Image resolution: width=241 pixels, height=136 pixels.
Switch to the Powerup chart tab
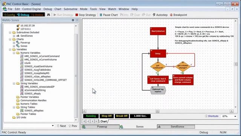point(101,127)
